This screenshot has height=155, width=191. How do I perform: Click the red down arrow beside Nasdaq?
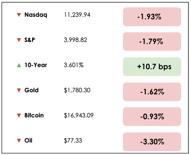click(19, 15)
